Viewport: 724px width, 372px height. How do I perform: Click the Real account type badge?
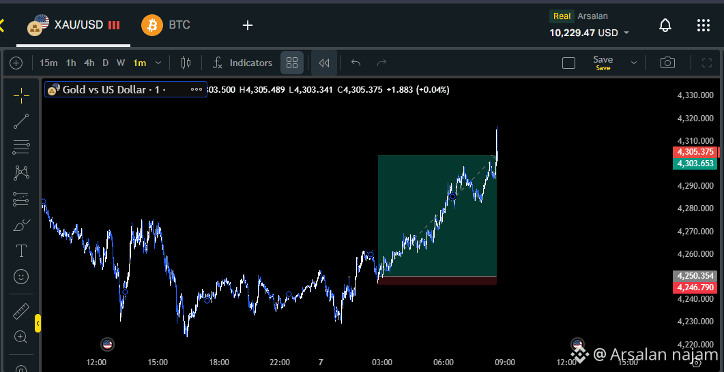click(562, 16)
